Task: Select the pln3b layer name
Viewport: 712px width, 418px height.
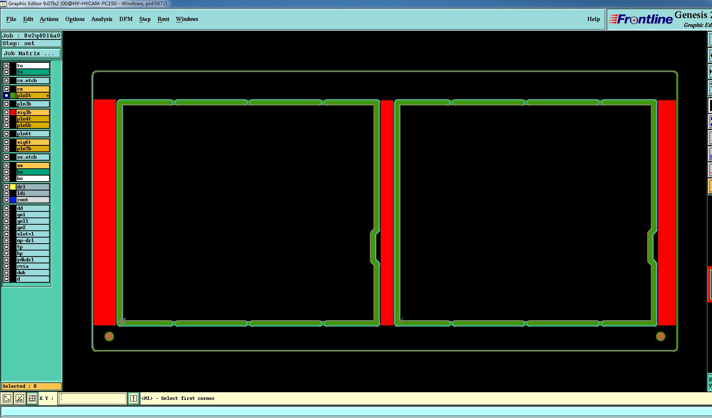Action: point(33,104)
